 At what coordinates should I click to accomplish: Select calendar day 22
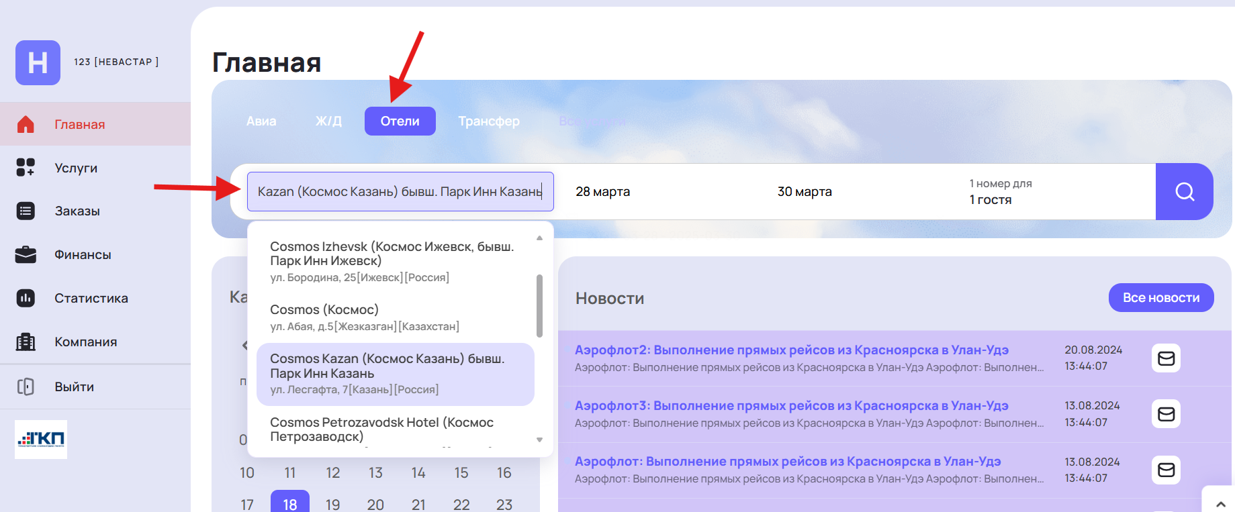461,503
